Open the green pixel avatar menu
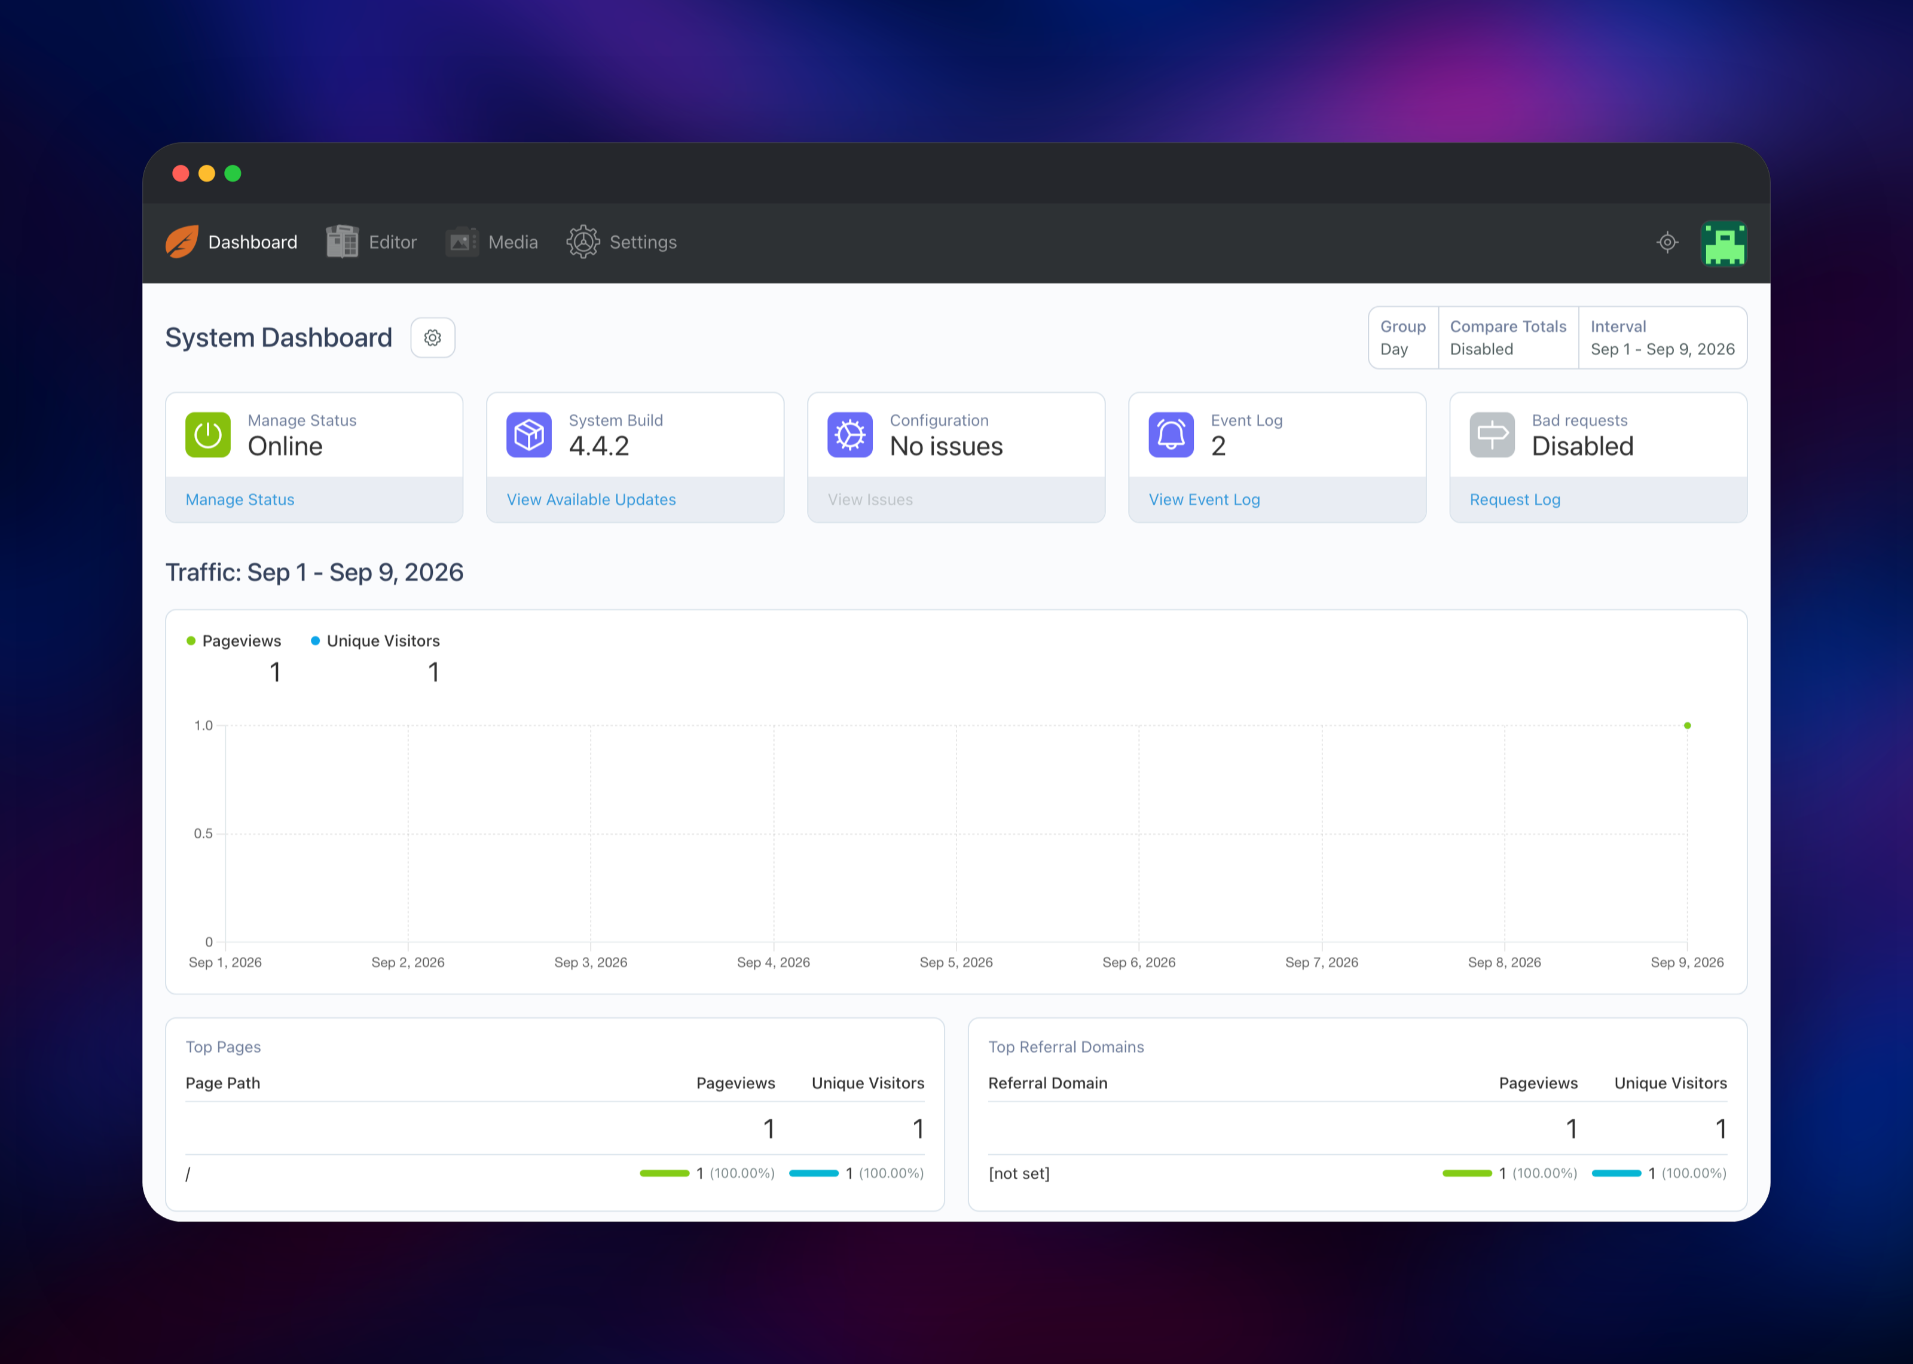Screen dimensions: 1913x1364 click(x=1723, y=243)
